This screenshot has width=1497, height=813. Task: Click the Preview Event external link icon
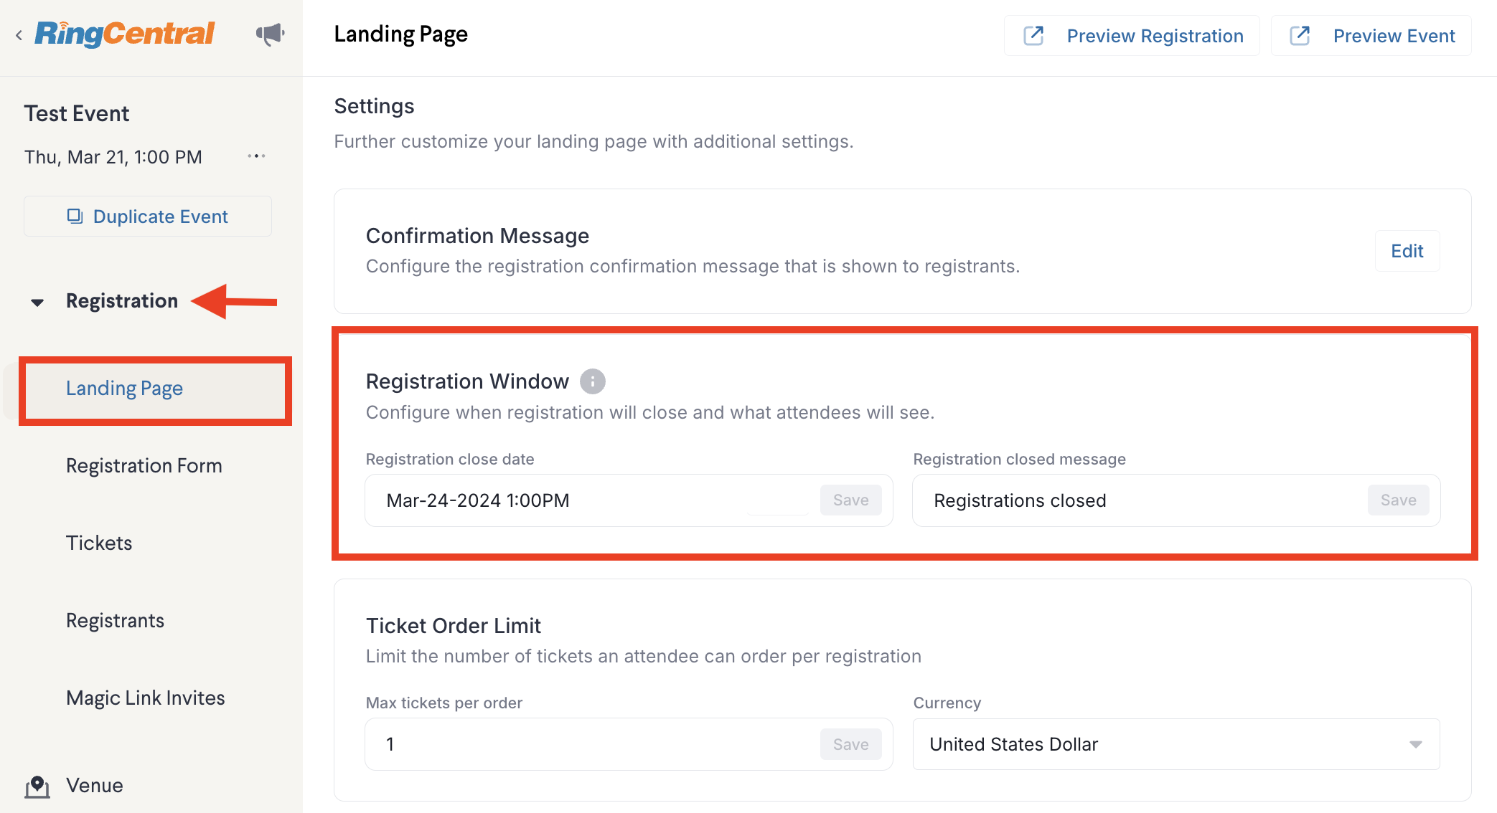click(x=1300, y=36)
